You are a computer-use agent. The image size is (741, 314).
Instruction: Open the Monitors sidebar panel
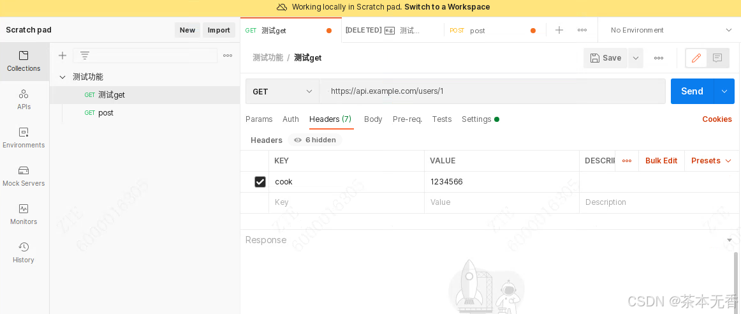(x=24, y=214)
